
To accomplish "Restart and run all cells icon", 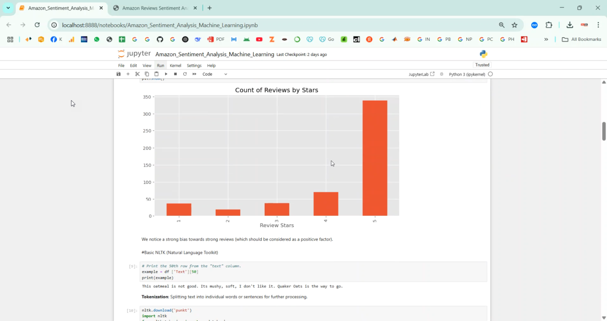I will [x=194, y=74].
